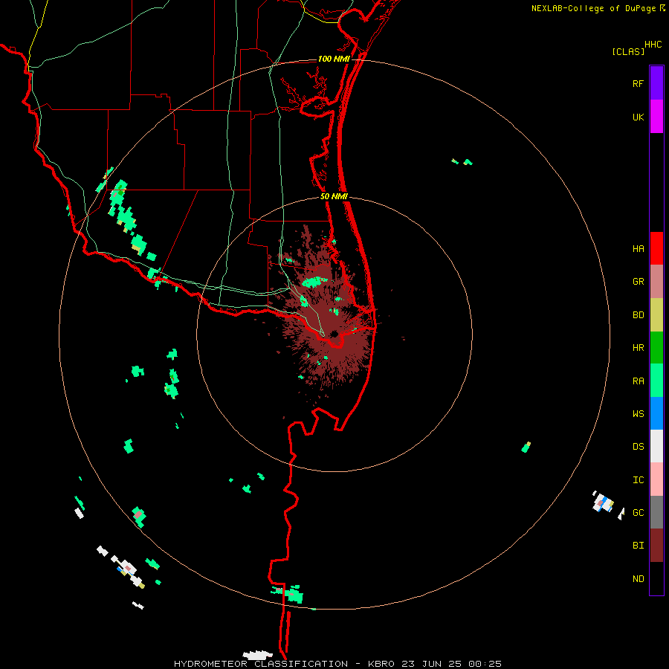The image size is (669, 669).
Task: Click the "50 NMI" range ring label
Action: coord(334,197)
